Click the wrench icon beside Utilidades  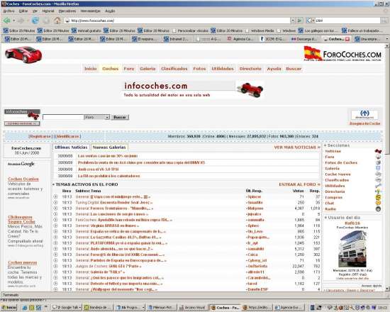[378, 186]
